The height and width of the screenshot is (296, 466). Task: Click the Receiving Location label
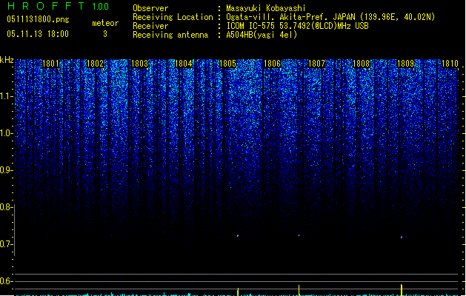173,17
